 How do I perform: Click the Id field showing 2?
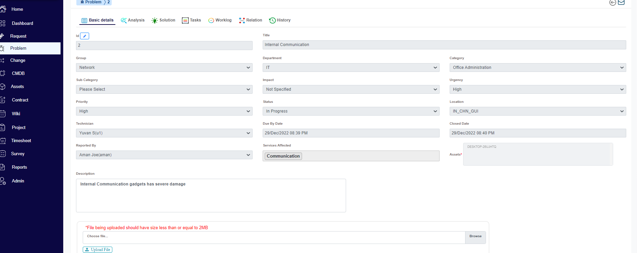pos(164,45)
